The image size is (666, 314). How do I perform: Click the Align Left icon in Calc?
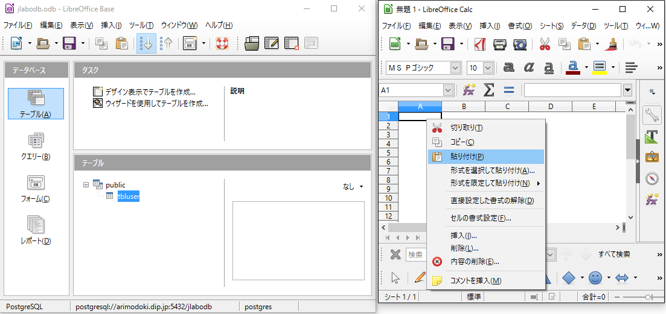pyautogui.click(x=632, y=67)
